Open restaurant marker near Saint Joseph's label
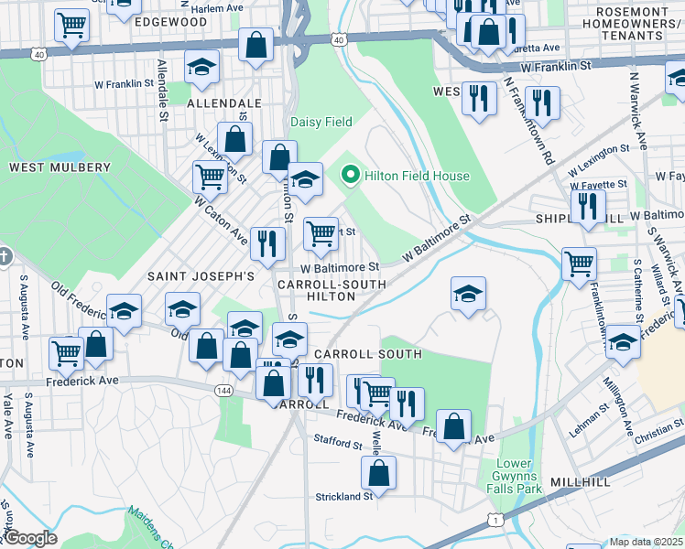This screenshot has height=549, width=685. [x=267, y=247]
